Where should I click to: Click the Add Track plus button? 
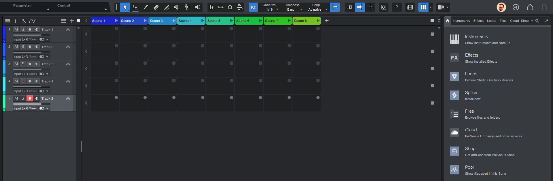(72, 21)
